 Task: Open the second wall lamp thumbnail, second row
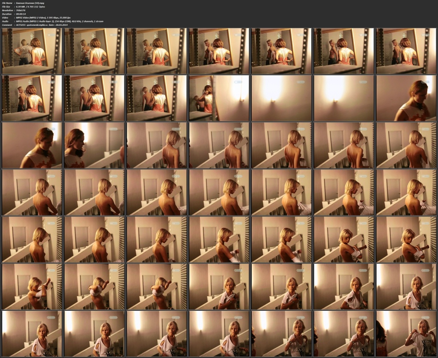point(344,98)
